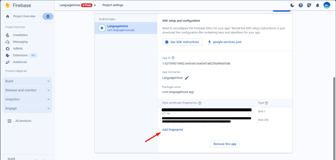Click the Type column help icon

click(x=266, y=103)
